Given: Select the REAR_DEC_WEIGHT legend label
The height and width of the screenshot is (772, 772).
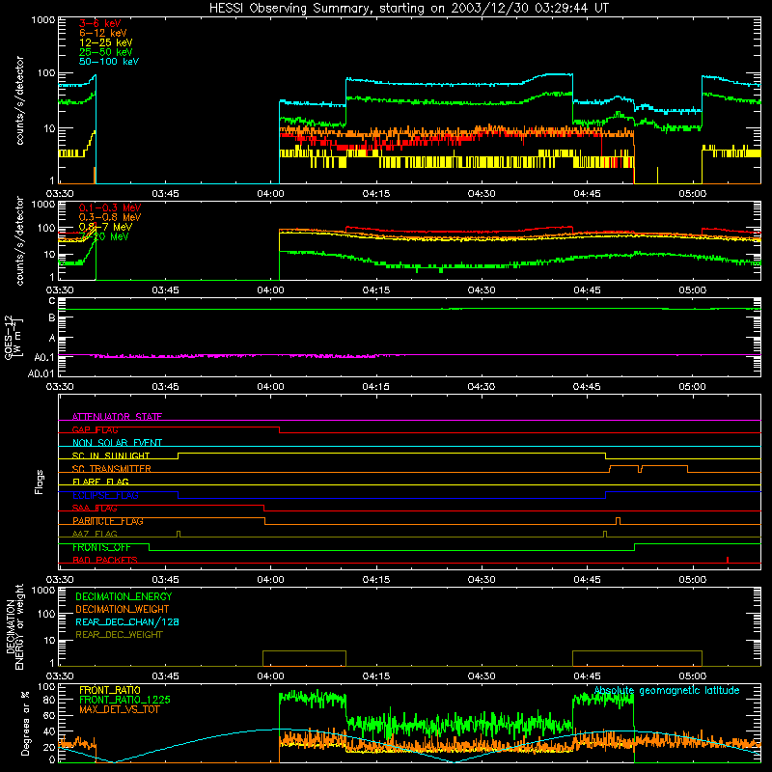Looking at the screenshot, I should tap(119, 635).
